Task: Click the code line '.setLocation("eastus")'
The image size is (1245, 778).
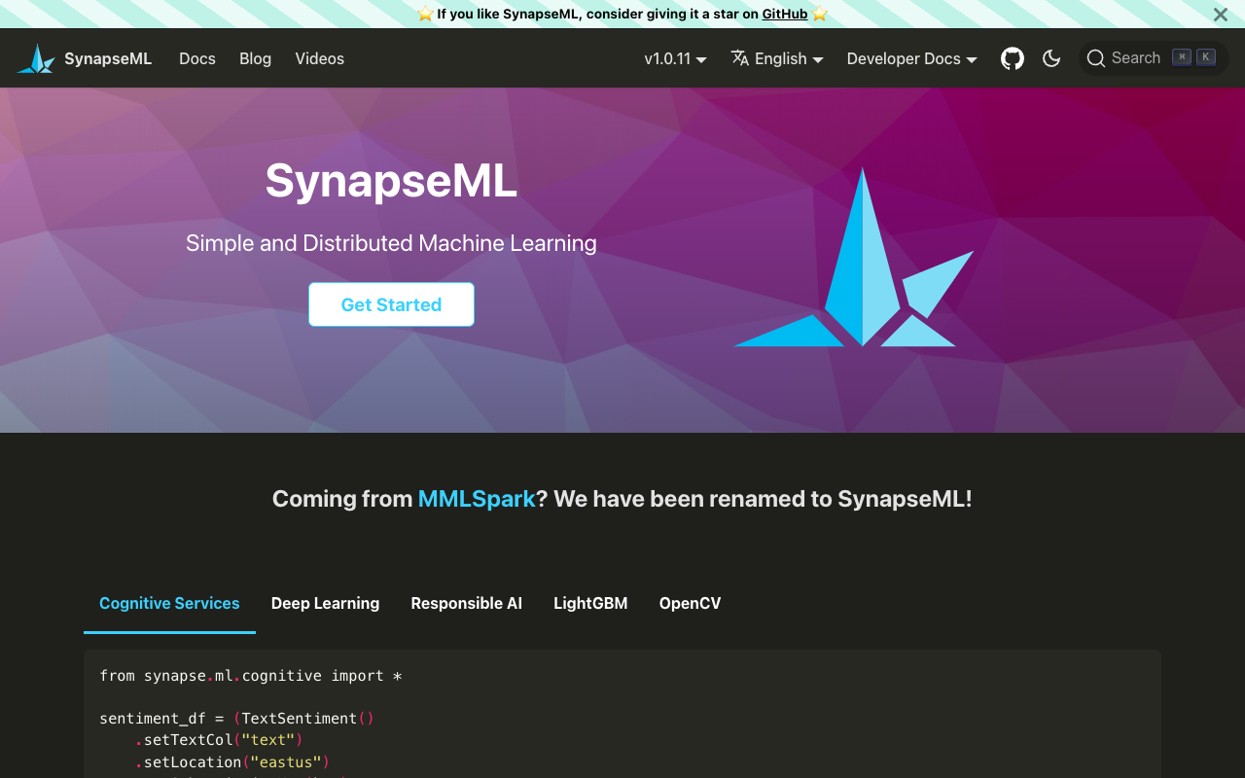Action: tap(232, 761)
